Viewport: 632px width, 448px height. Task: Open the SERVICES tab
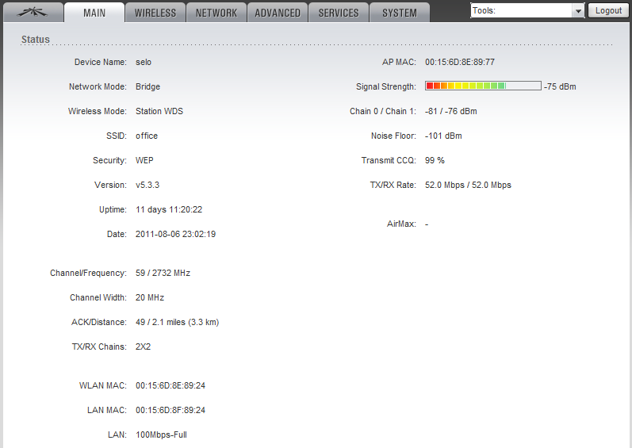[x=339, y=13]
